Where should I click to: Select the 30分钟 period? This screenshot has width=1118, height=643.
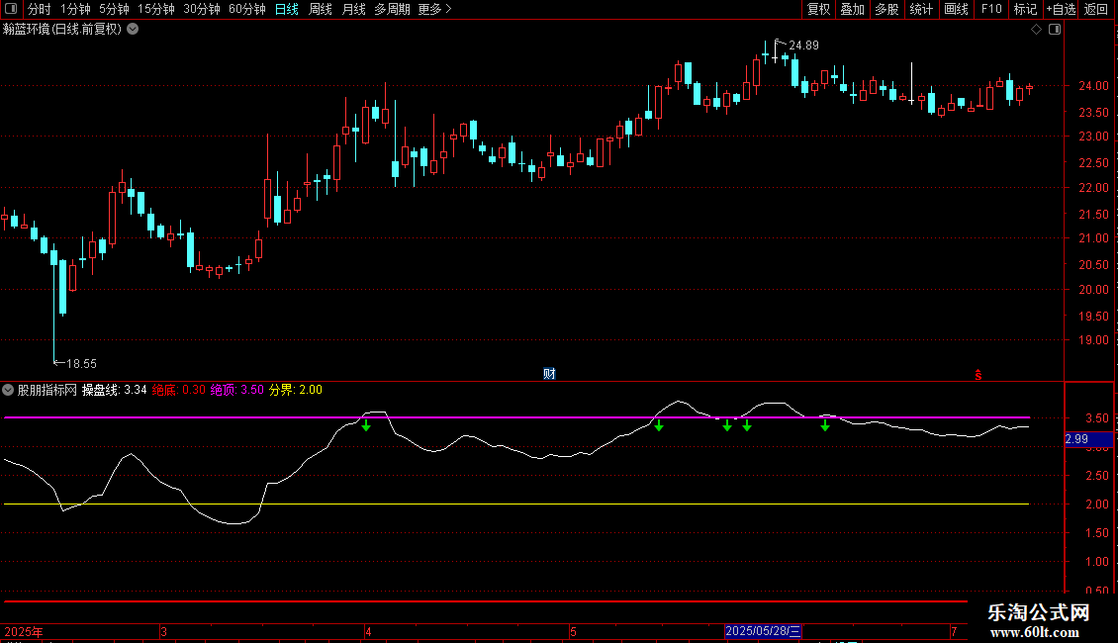pos(202,9)
